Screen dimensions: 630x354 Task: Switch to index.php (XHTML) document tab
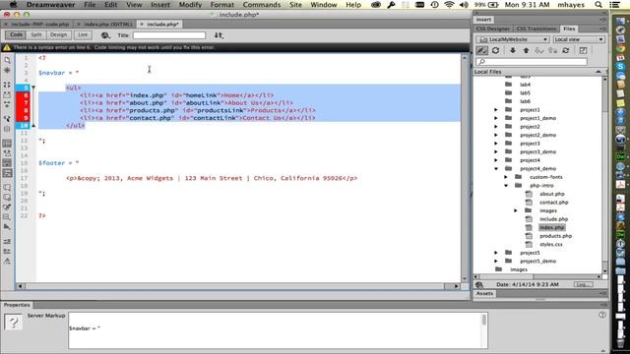point(105,24)
